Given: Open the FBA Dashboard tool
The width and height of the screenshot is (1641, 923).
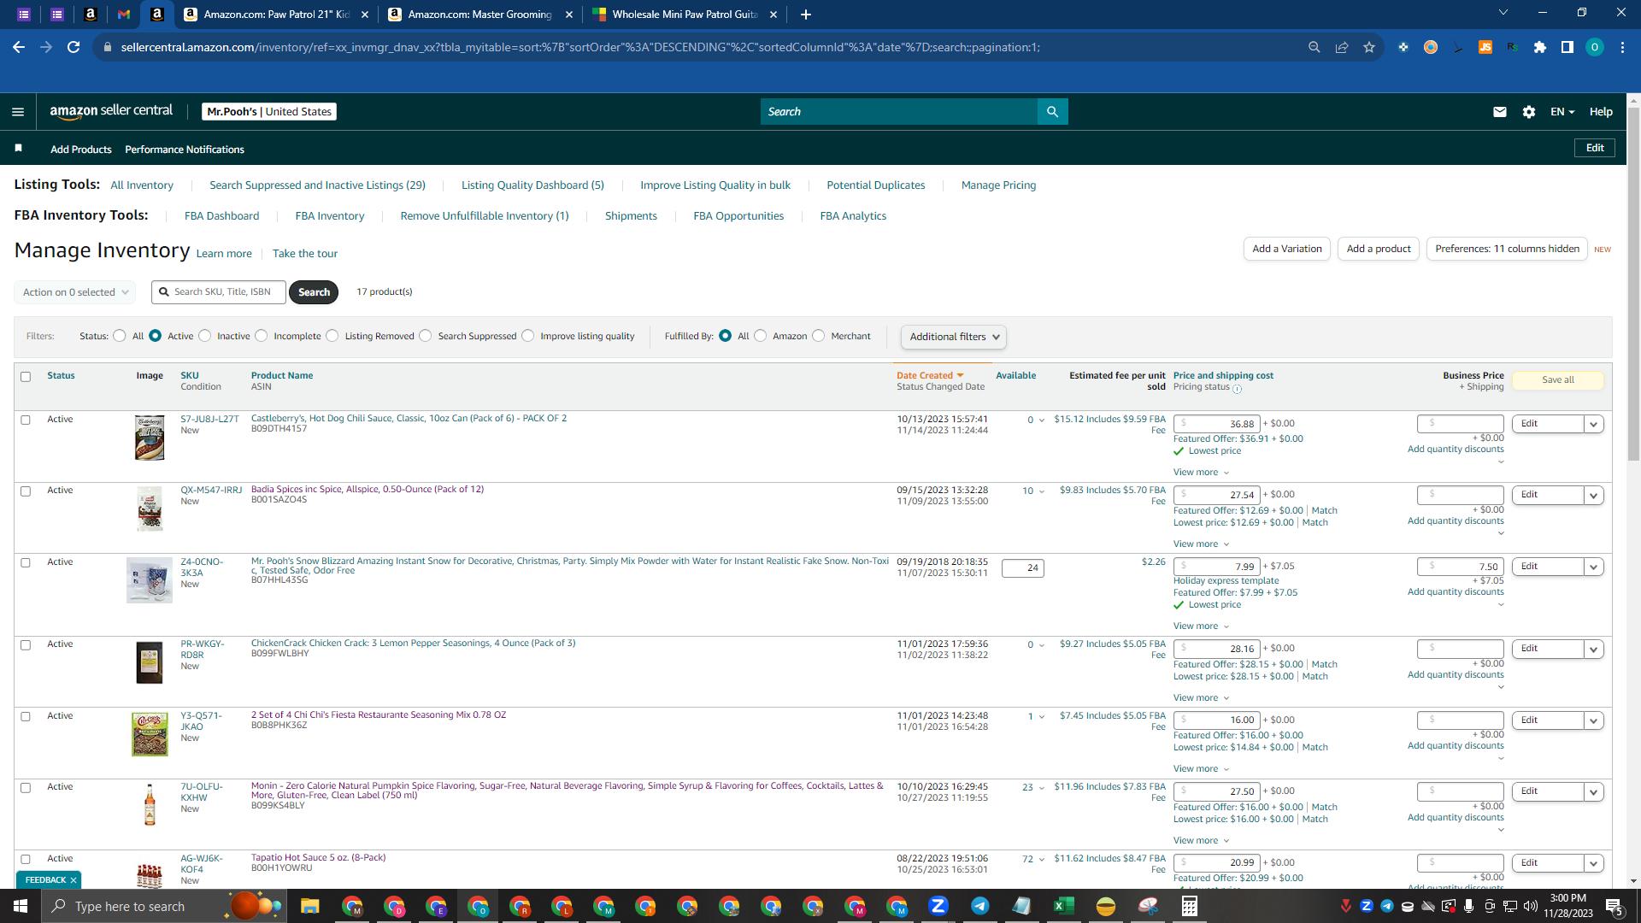Looking at the screenshot, I should coord(221,216).
